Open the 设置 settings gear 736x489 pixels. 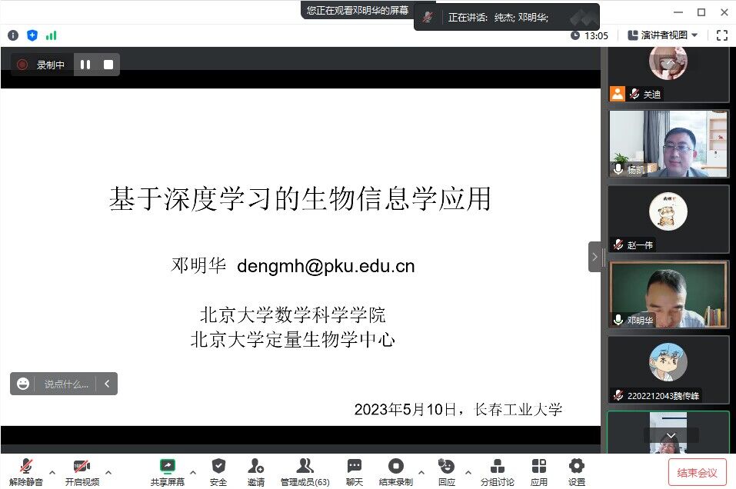click(x=576, y=467)
